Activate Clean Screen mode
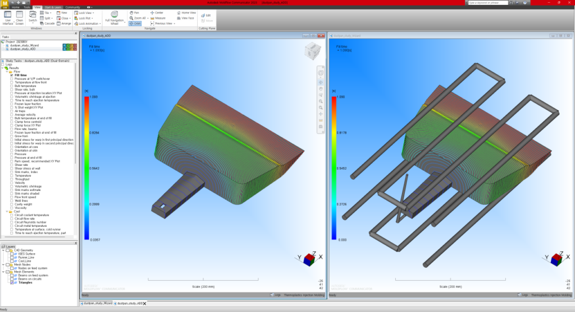575x312 pixels. tap(20, 17)
